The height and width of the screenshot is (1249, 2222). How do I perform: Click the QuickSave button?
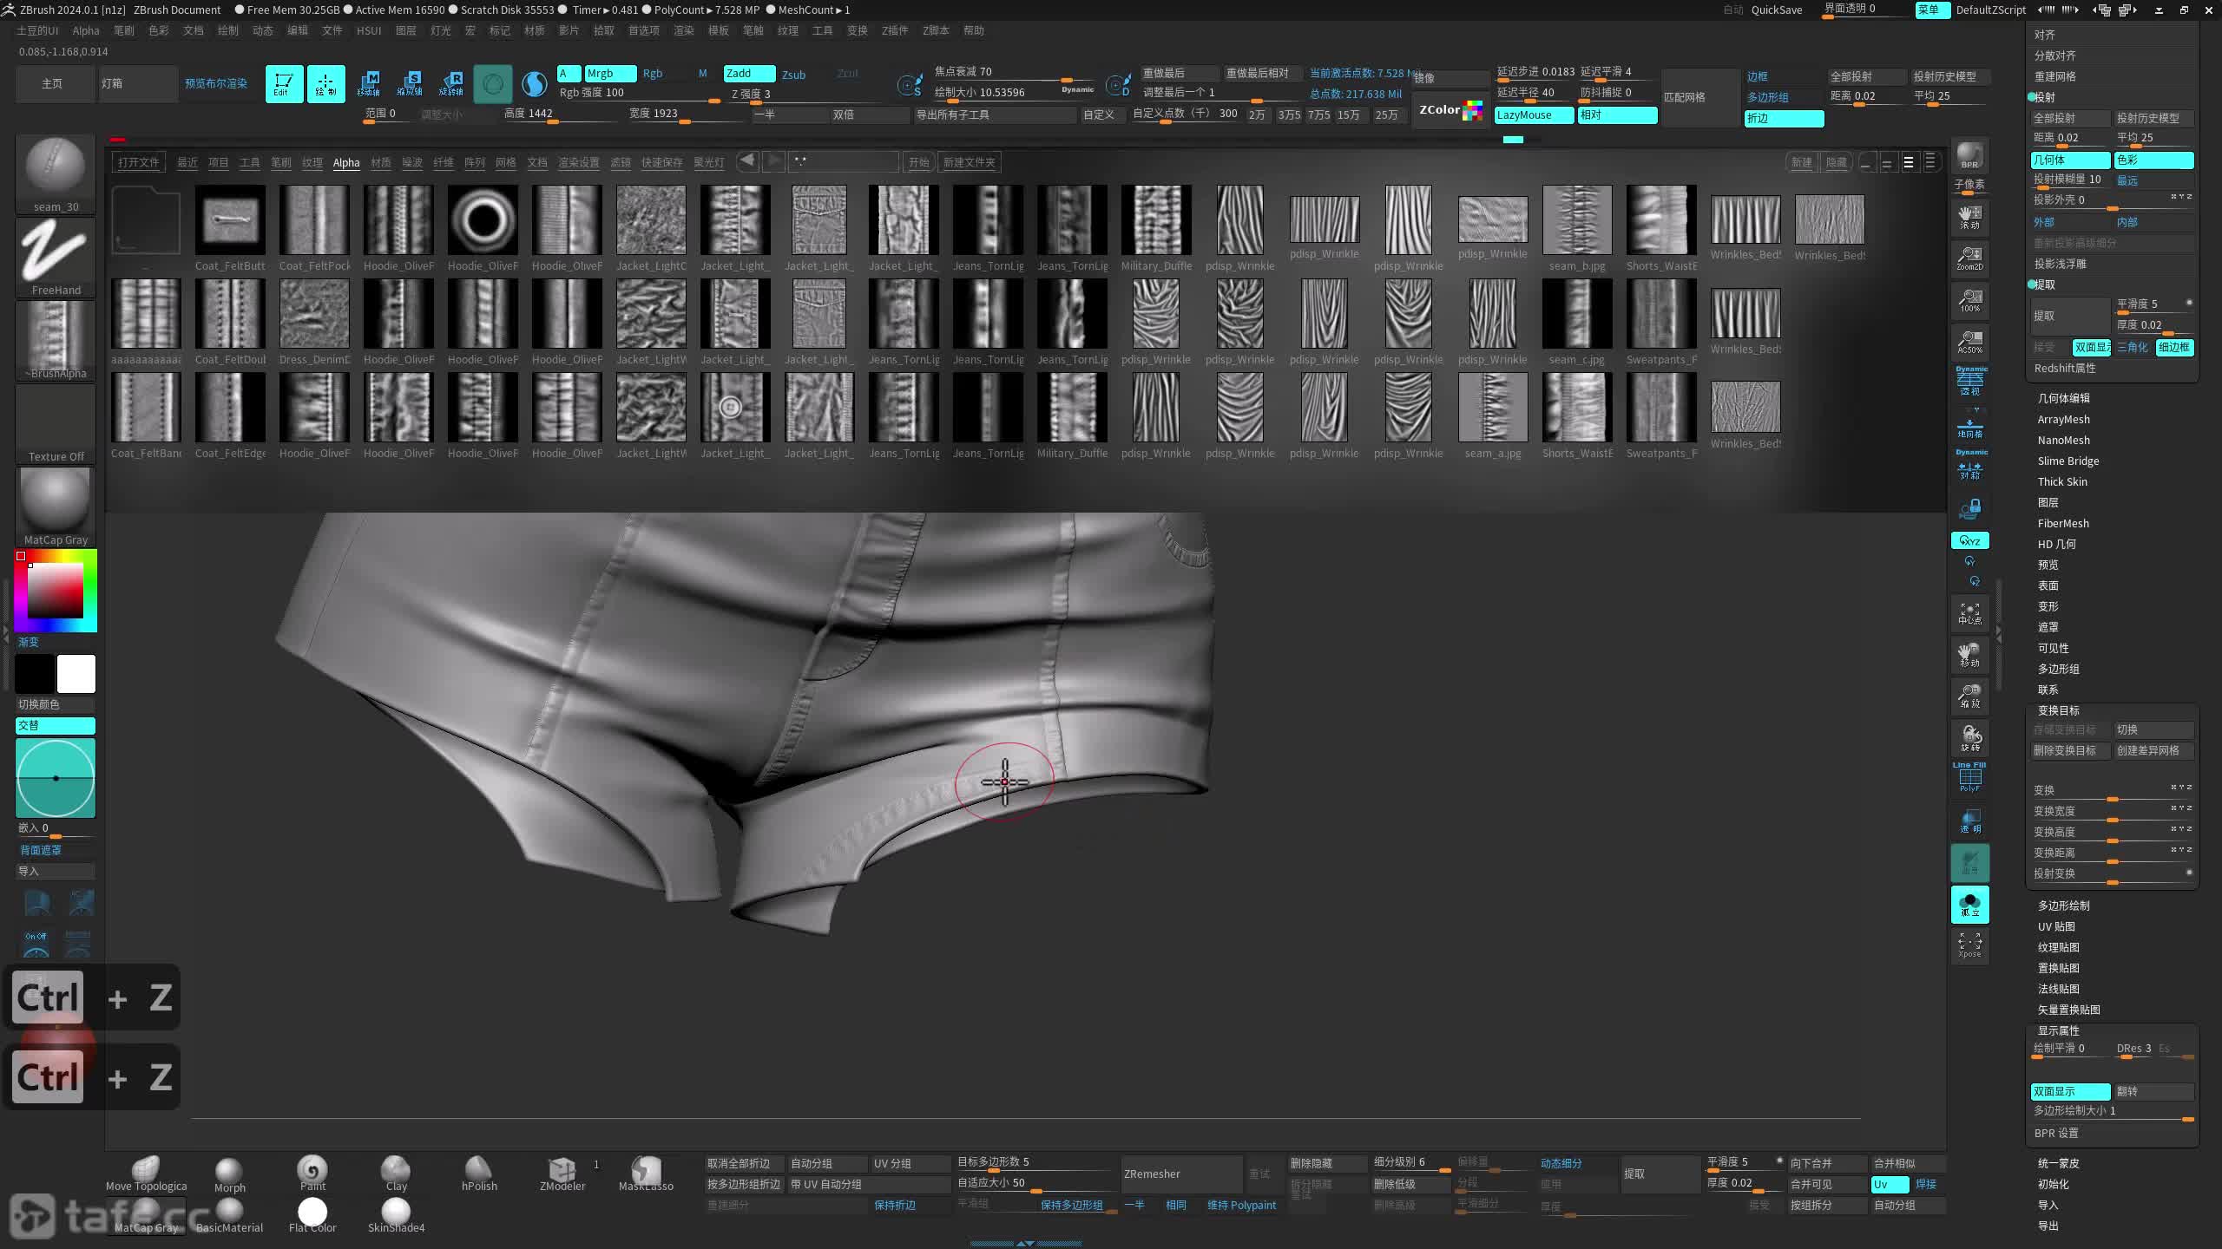1777,10
